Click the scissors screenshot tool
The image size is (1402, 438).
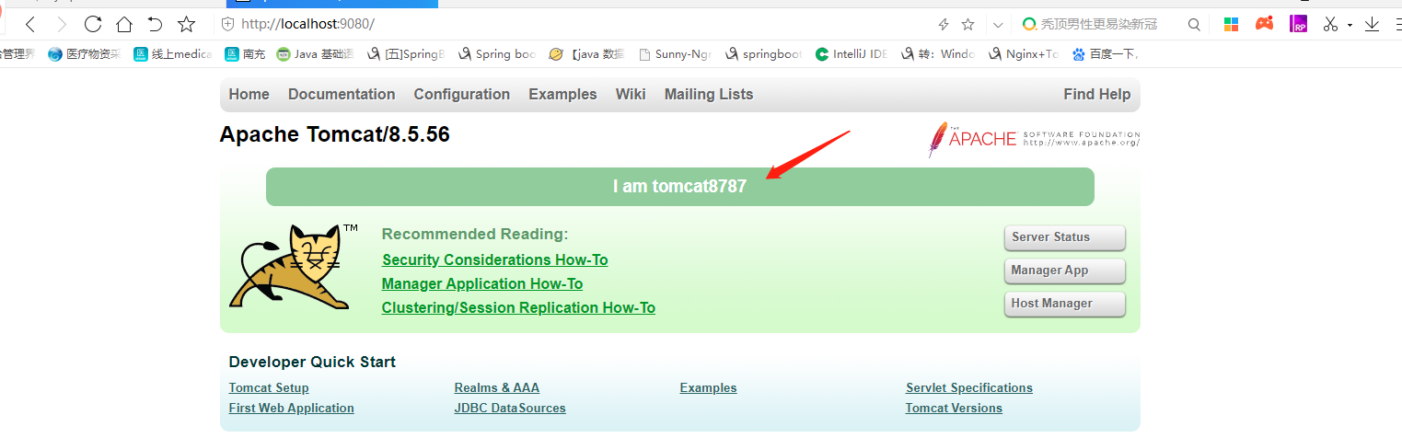(x=1329, y=25)
